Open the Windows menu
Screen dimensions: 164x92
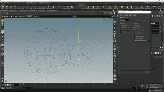pos(18,3)
